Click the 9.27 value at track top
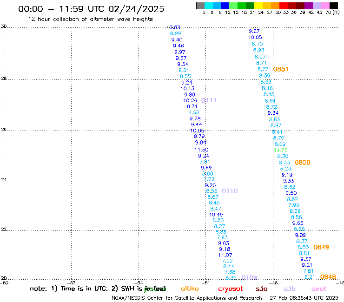This screenshot has height=302, width=344. [254, 31]
